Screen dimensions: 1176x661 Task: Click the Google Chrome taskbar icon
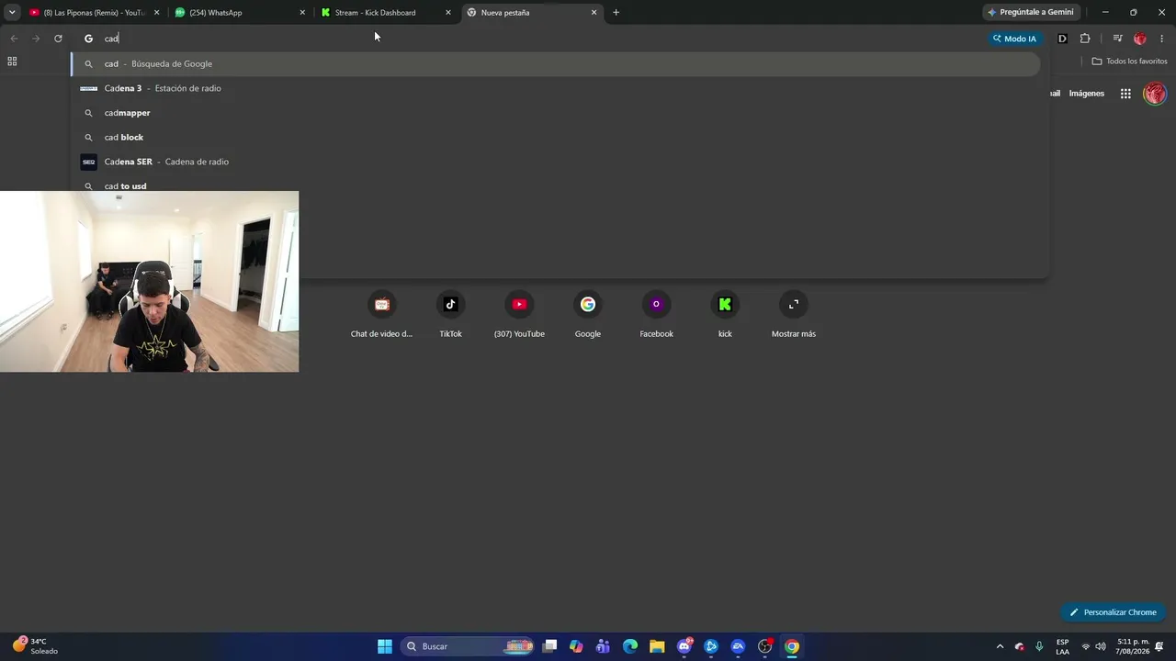click(x=792, y=646)
